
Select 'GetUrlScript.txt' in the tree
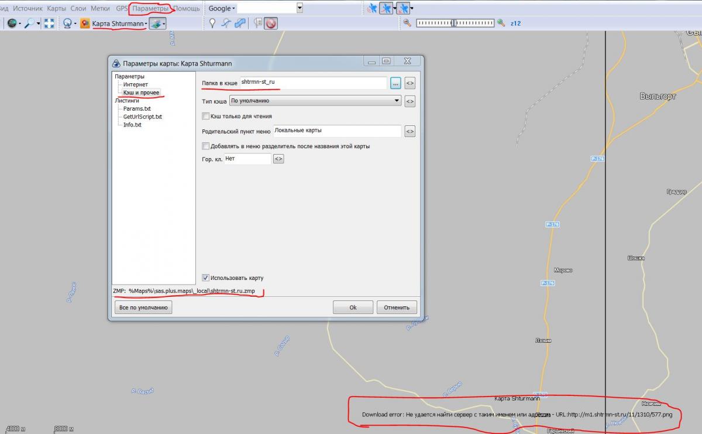click(x=142, y=117)
